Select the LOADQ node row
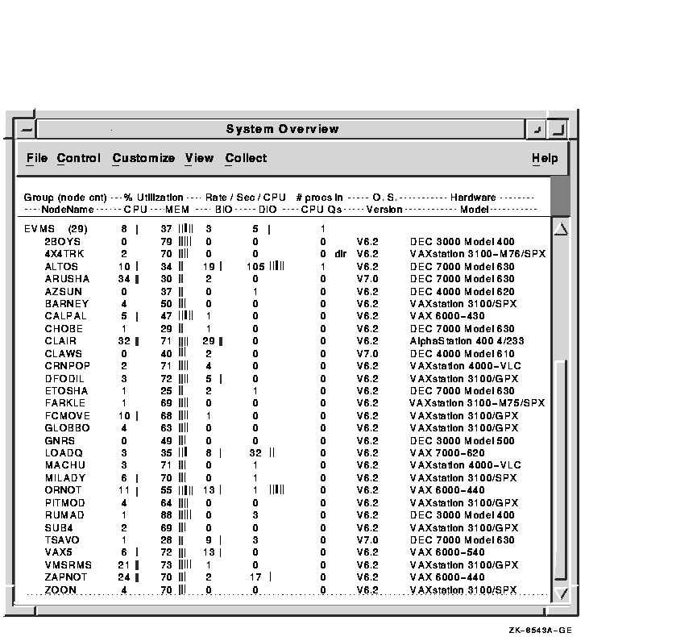The height and width of the screenshot is (637, 697). (x=61, y=453)
